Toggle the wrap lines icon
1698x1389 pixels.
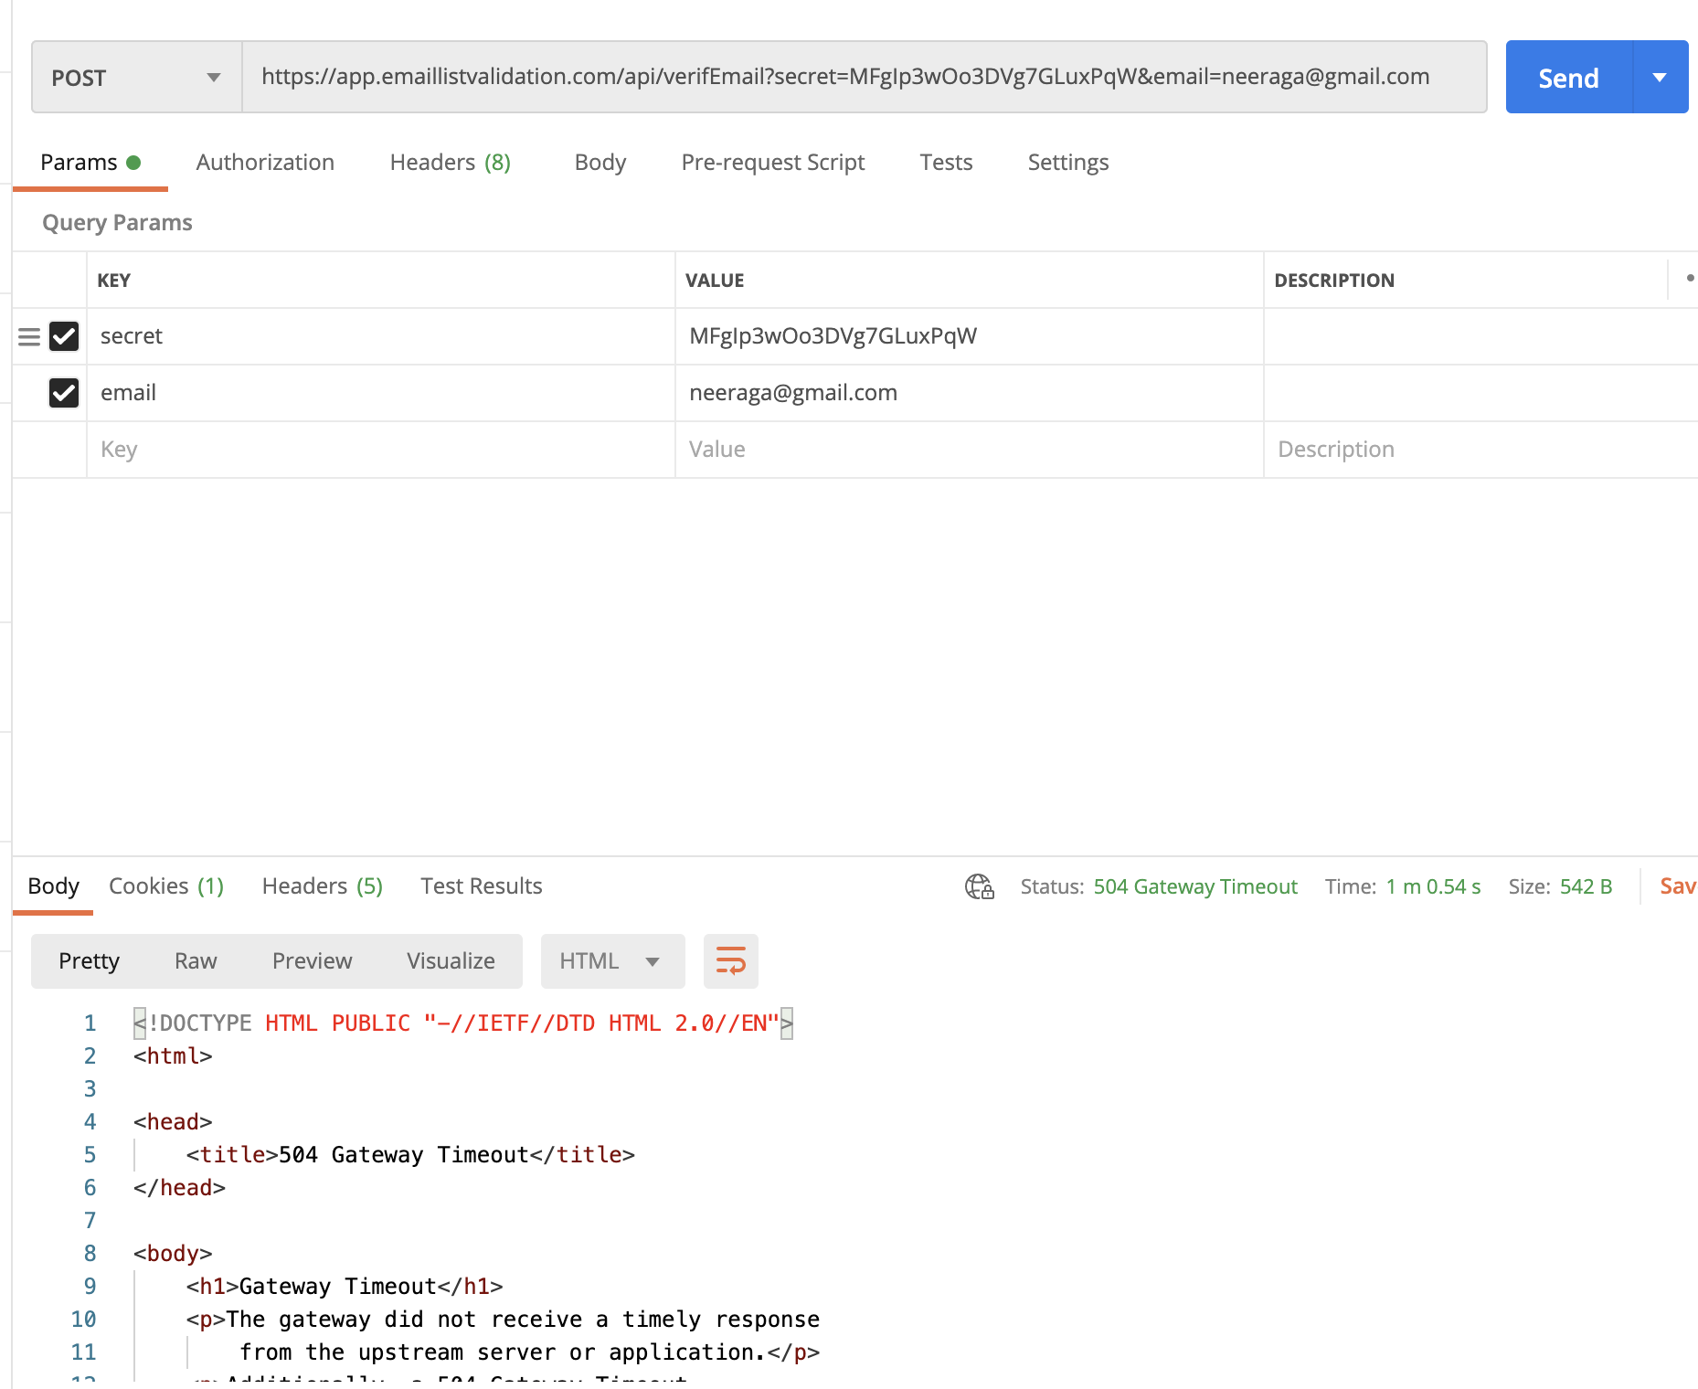tap(731, 961)
